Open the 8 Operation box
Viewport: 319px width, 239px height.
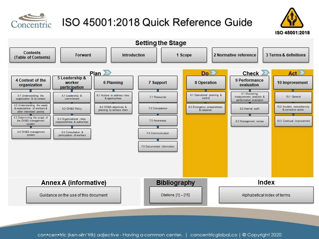click(x=206, y=82)
